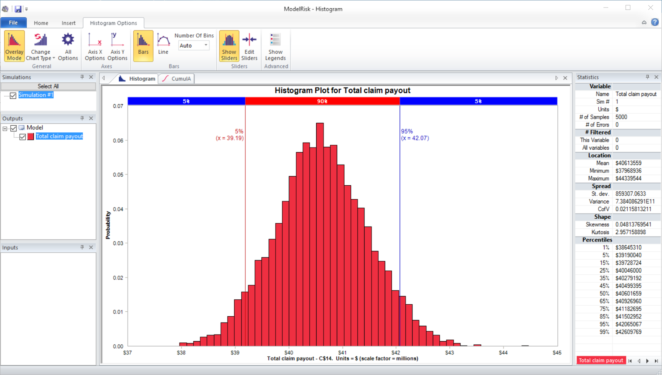
Task: Click the Select All button in Simulations
Action: pos(48,86)
